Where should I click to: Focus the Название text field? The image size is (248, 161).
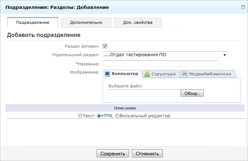(160, 64)
